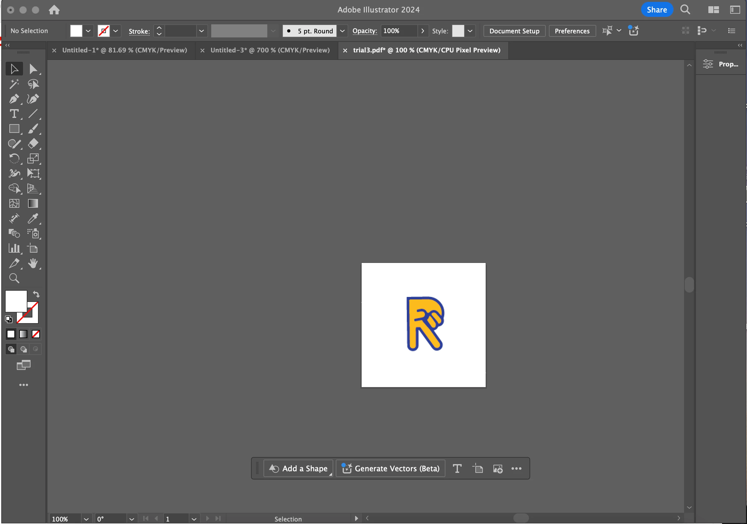Choose the Magic Wand tool

tap(14, 84)
